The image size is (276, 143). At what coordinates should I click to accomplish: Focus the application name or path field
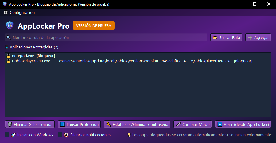(106, 37)
